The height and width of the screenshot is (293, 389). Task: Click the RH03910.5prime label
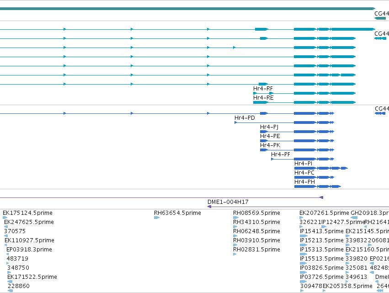pyautogui.click(x=256, y=240)
